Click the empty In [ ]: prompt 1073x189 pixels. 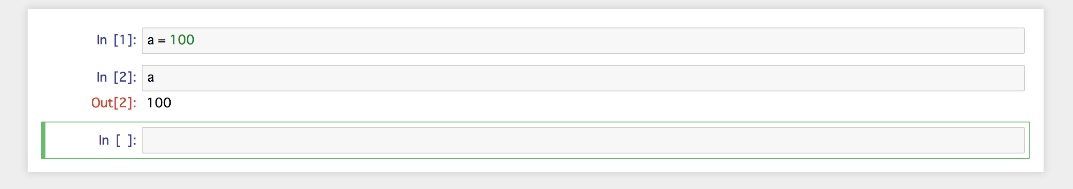[117, 140]
